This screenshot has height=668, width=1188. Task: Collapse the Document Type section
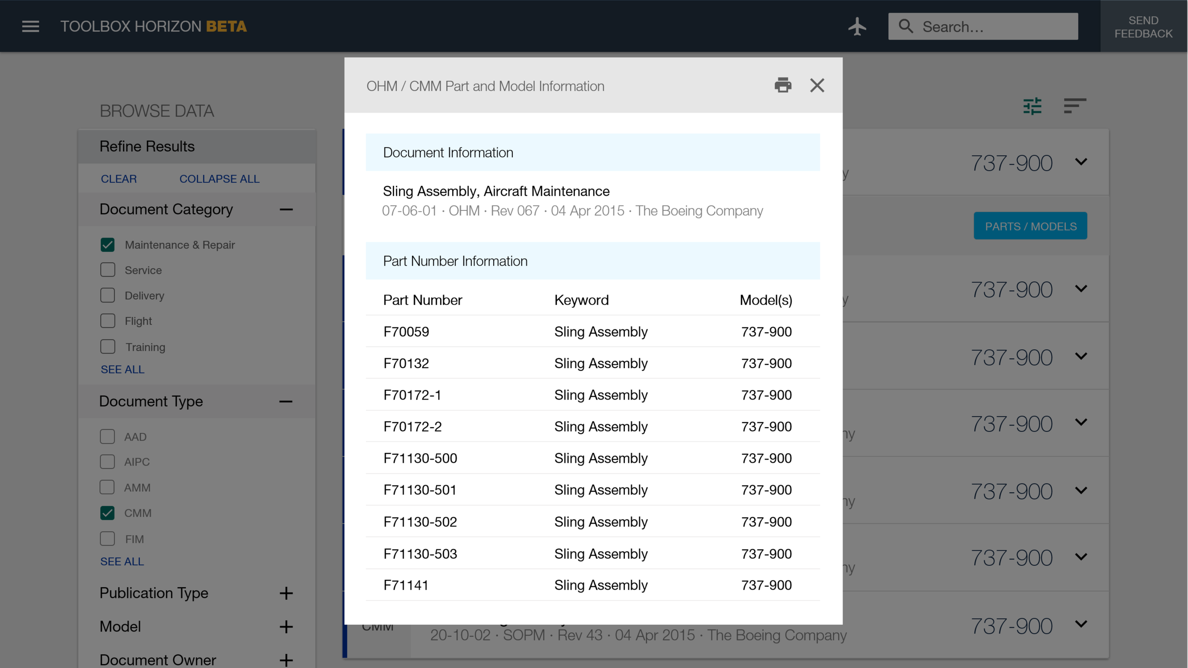point(286,401)
